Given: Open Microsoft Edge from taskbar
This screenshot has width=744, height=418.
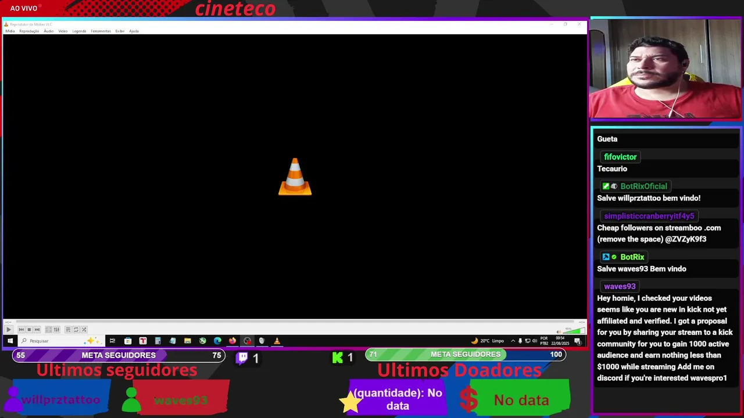Looking at the screenshot, I should coord(217,341).
